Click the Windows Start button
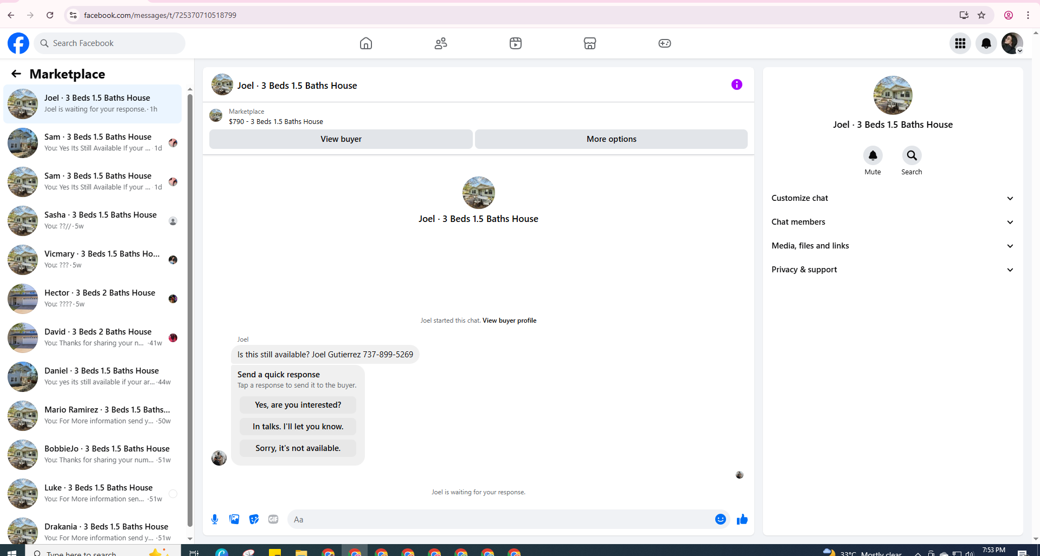The height and width of the screenshot is (556, 1040). 12,552
